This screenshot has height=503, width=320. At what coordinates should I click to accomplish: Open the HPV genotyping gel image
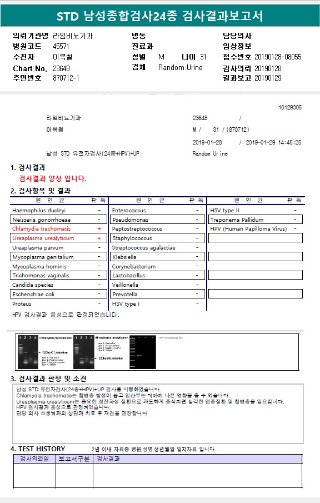[143, 352]
